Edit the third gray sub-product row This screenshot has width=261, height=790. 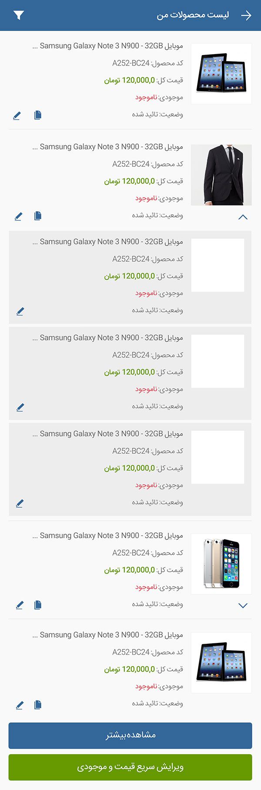point(20,503)
